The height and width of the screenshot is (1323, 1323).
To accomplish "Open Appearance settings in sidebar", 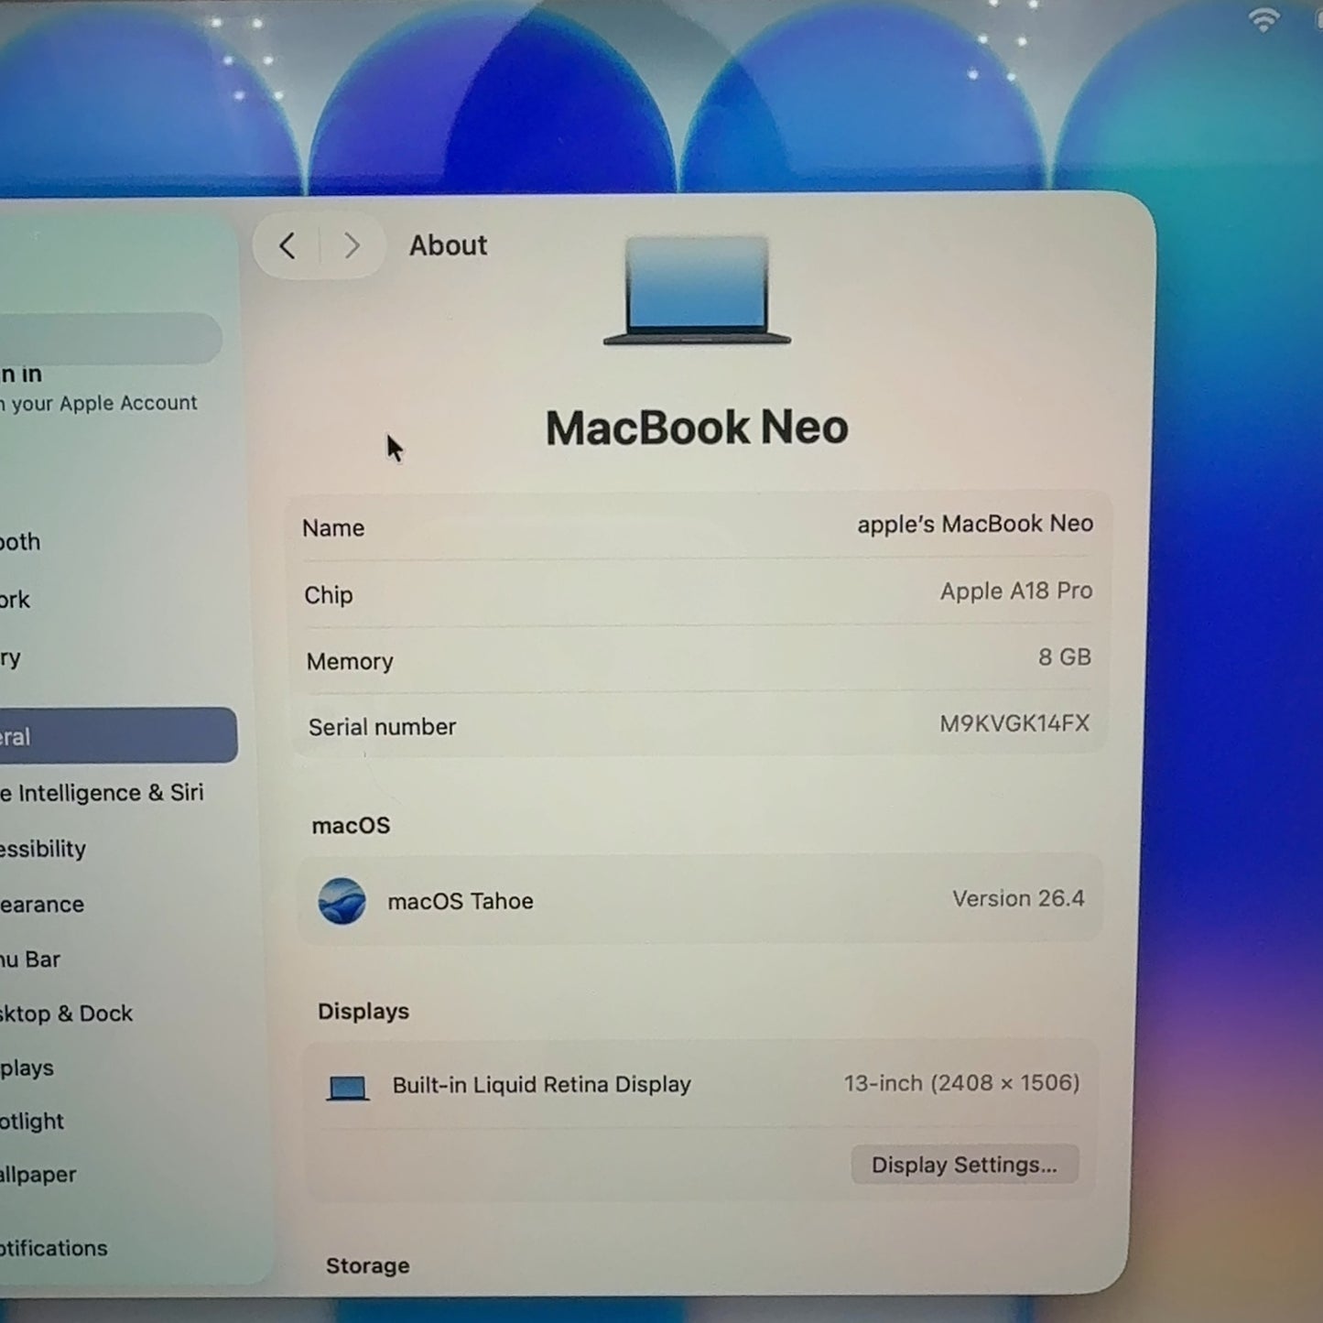I will pyautogui.click(x=42, y=905).
